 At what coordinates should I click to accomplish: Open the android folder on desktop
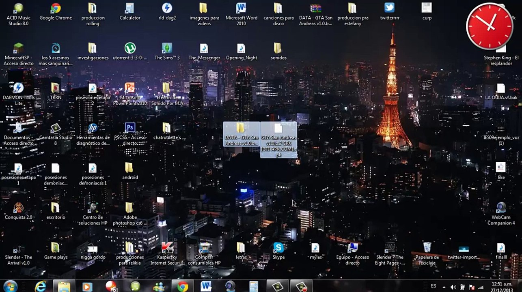130,168
